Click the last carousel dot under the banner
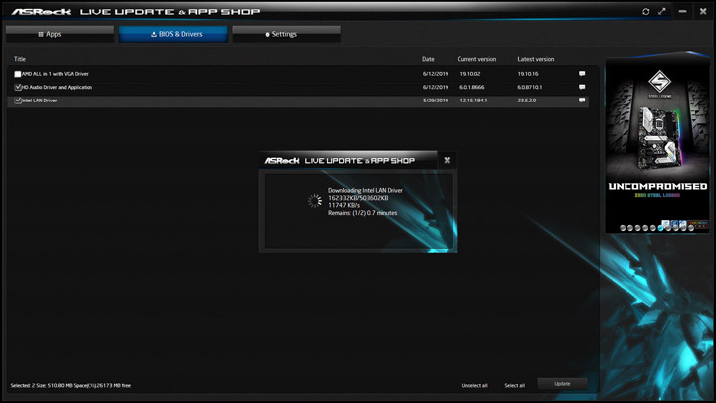Viewport: 716px width, 403px height. pos(691,228)
